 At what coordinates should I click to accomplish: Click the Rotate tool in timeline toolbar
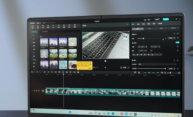coord(70,72)
